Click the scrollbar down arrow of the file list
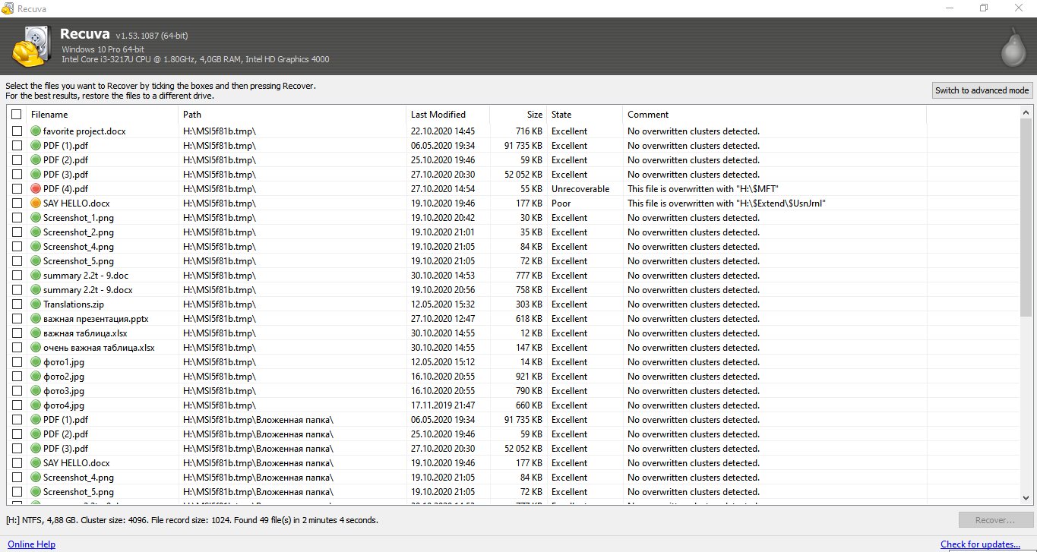Image resolution: width=1037 pixels, height=552 pixels. pyautogui.click(x=1026, y=498)
